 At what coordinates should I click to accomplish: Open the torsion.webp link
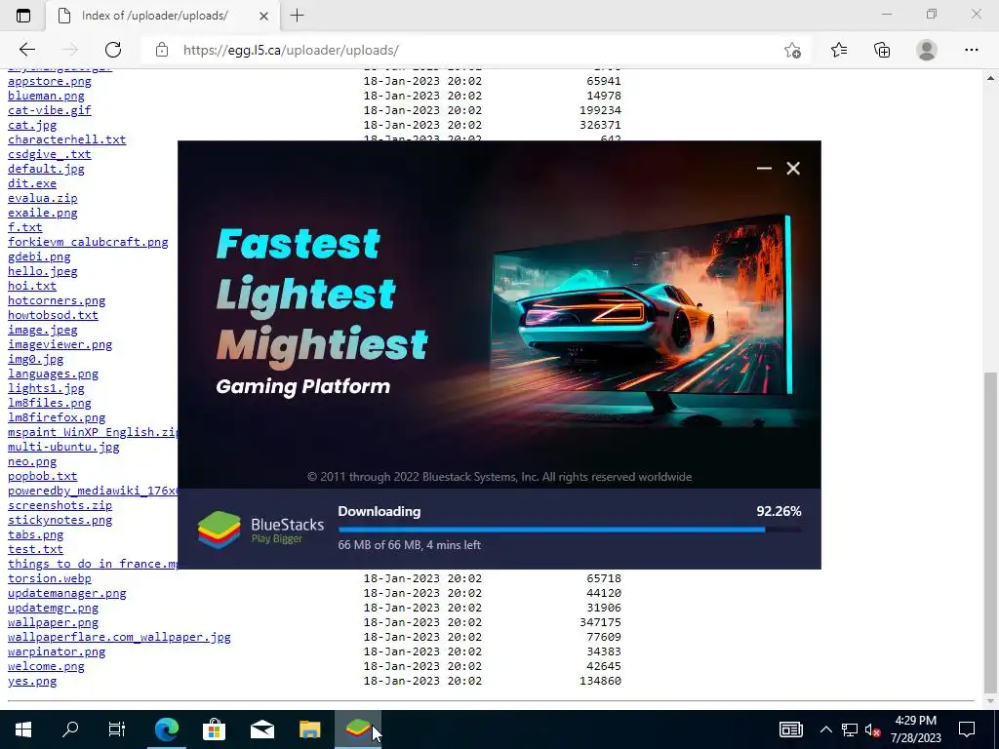pos(50,579)
